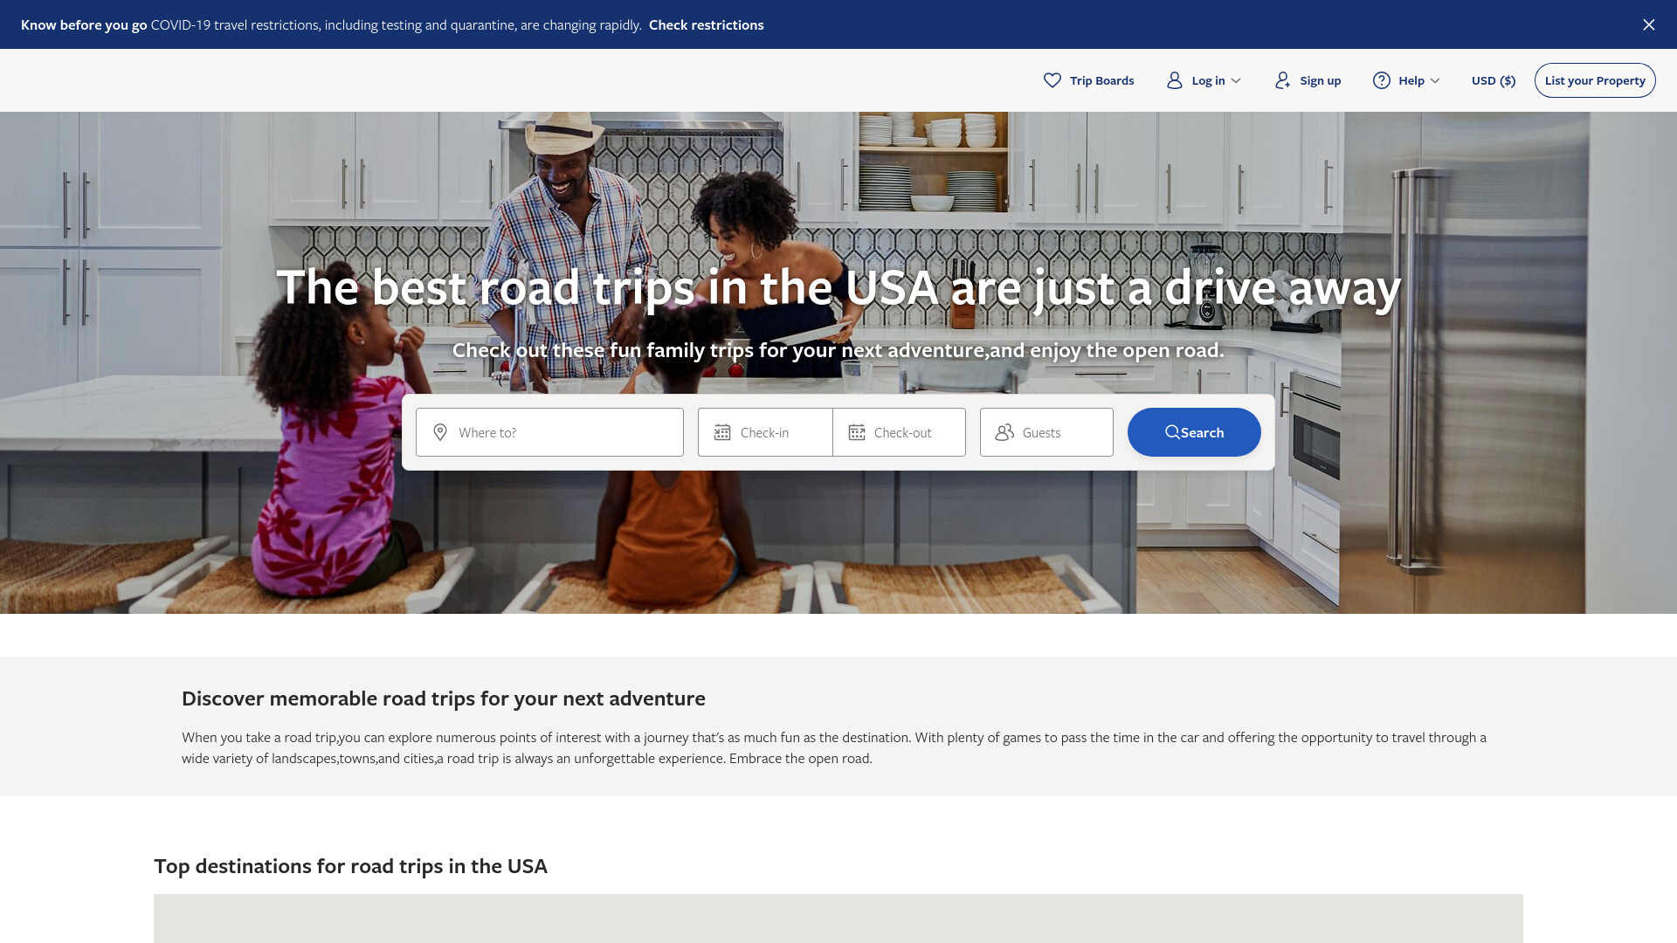Click the Trip Boards heart icon
The image size is (1677, 943).
coord(1052,80)
